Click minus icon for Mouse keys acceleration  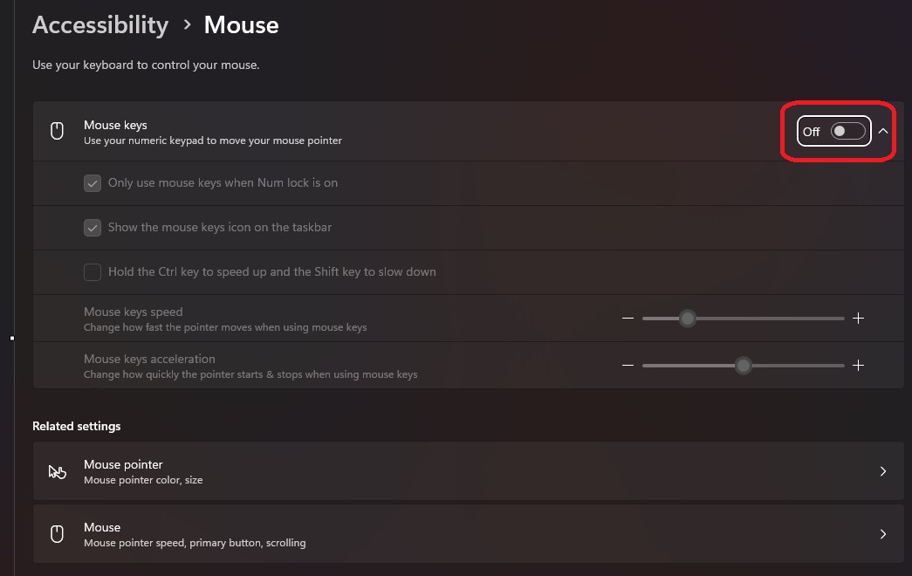627,366
